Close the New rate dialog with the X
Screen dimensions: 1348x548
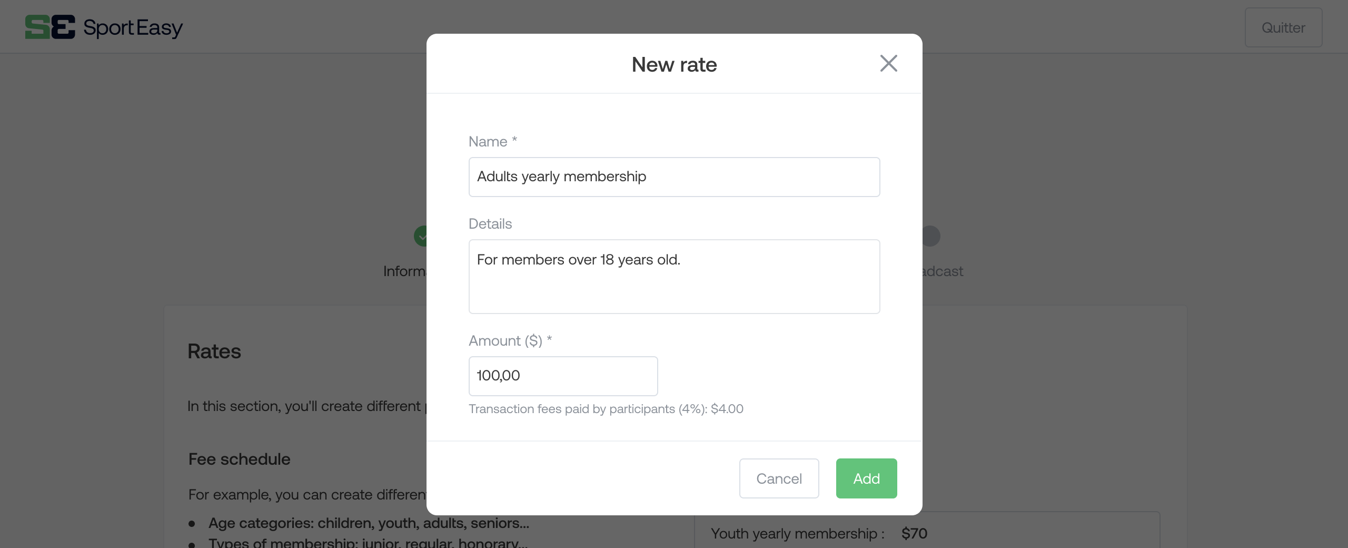[888, 63]
